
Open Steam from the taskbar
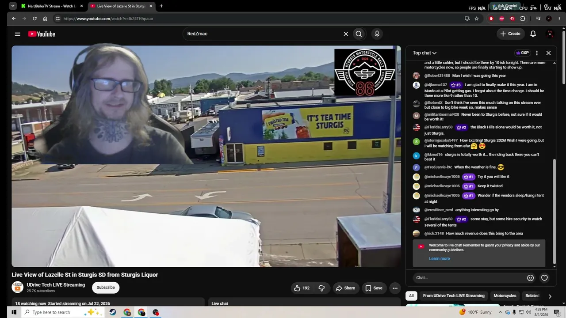click(x=113, y=312)
